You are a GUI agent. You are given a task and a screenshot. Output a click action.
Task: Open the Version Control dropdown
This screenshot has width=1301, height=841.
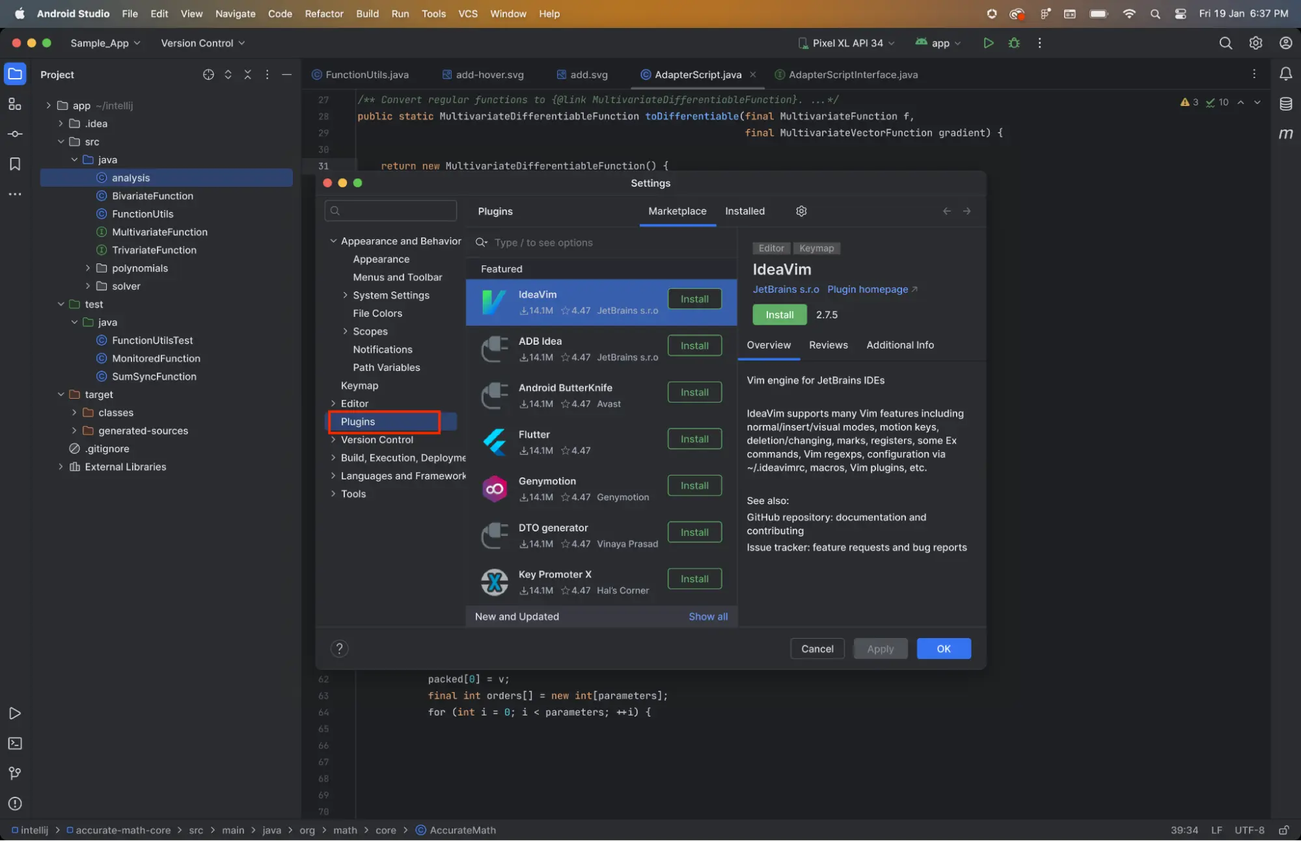(203, 43)
